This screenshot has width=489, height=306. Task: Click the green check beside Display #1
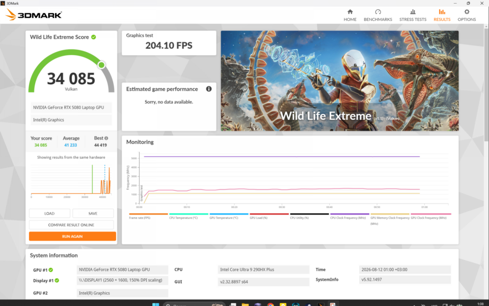[x=57, y=280]
